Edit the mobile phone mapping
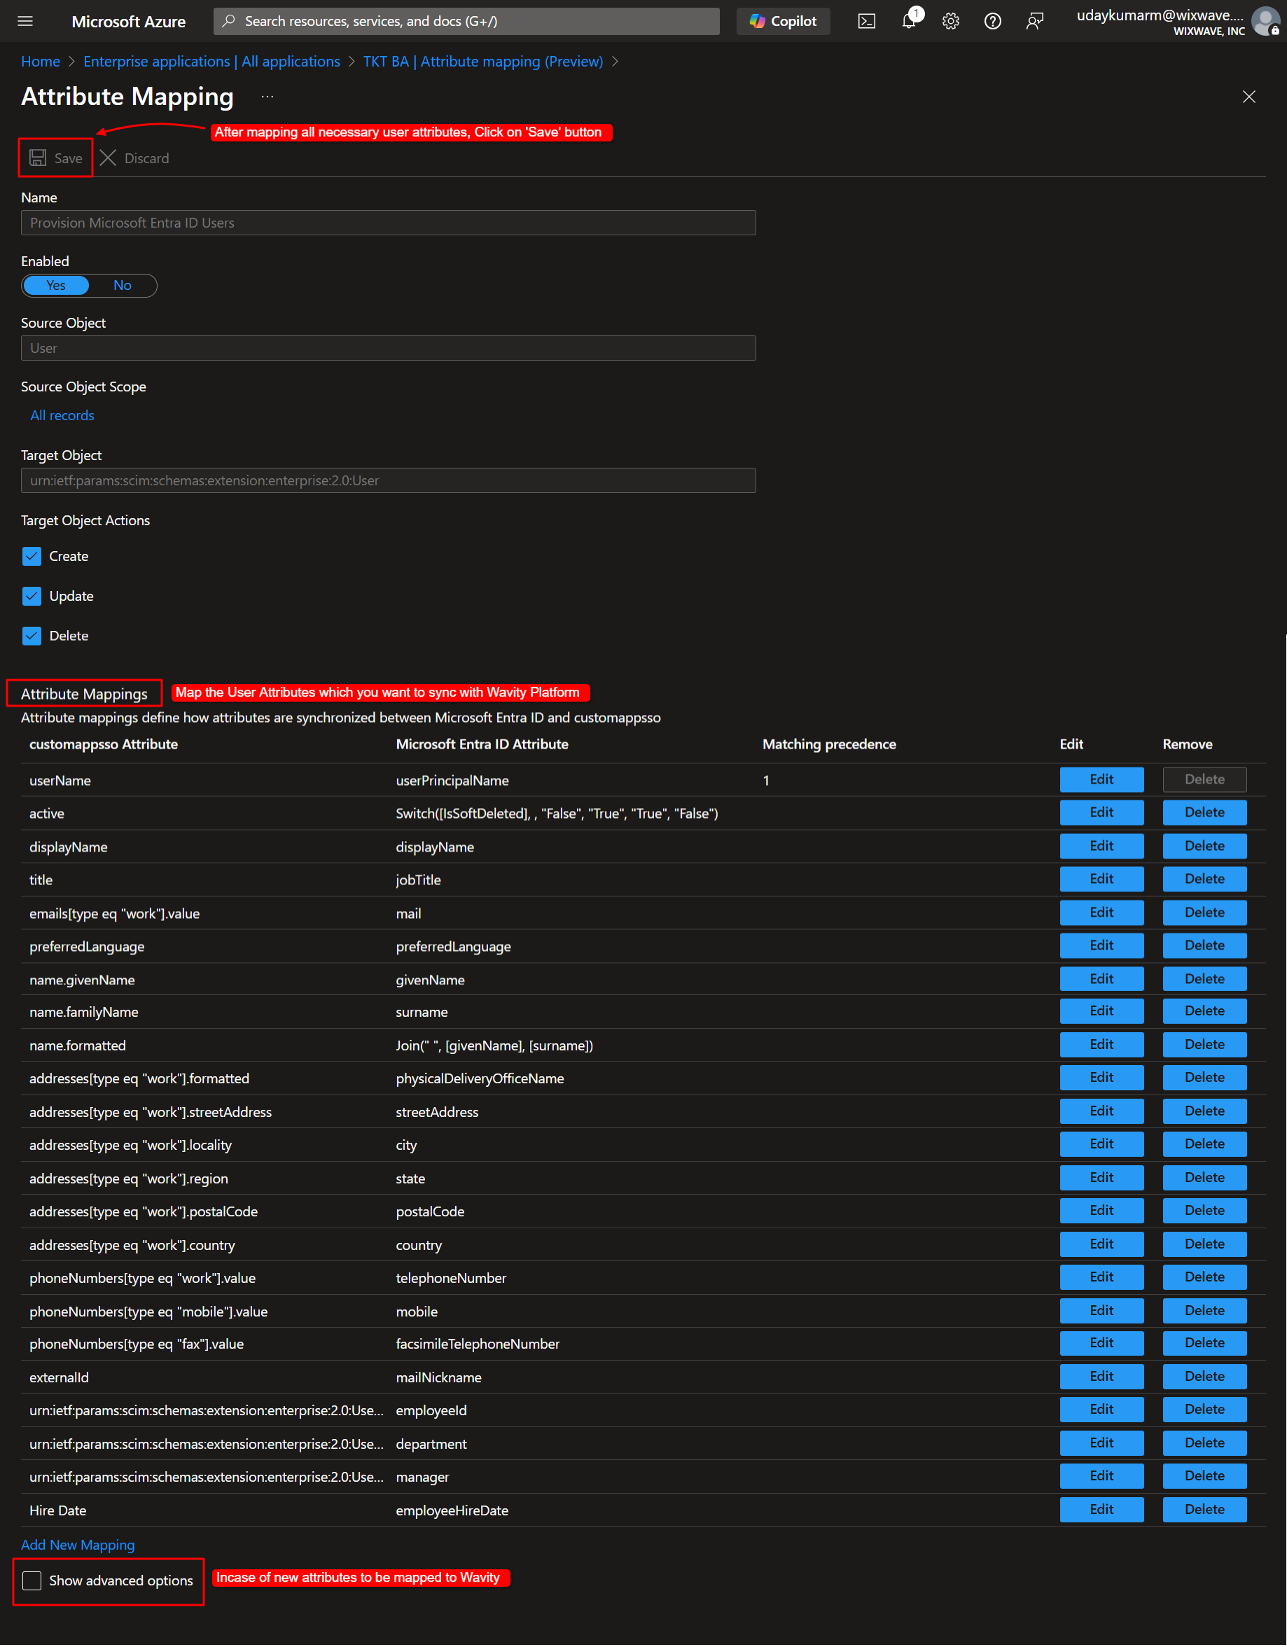 [1101, 1311]
